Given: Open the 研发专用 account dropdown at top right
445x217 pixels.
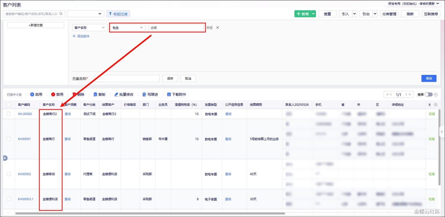Looking at the screenshot, I should 414,4.
